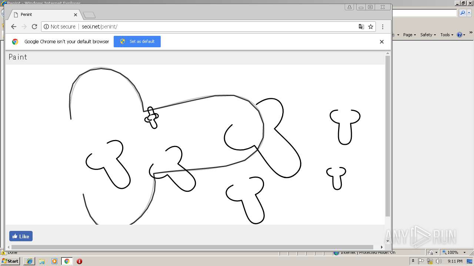474x266 pixels.
Task: Click the Internet Explorer search magnifier button
Action: (x=463, y=13)
